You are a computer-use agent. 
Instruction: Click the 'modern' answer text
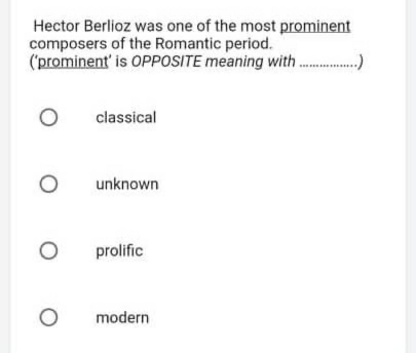pos(122,318)
